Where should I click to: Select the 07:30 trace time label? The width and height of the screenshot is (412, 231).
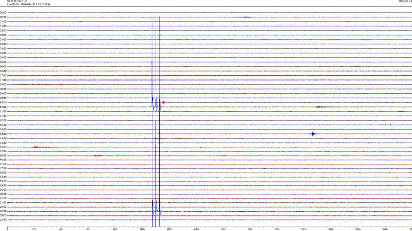(x=3, y=80)
